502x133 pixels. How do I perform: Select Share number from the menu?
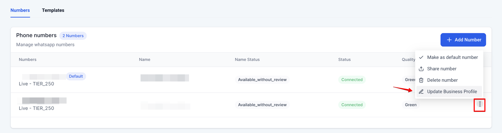pyautogui.click(x=442, y=69)
